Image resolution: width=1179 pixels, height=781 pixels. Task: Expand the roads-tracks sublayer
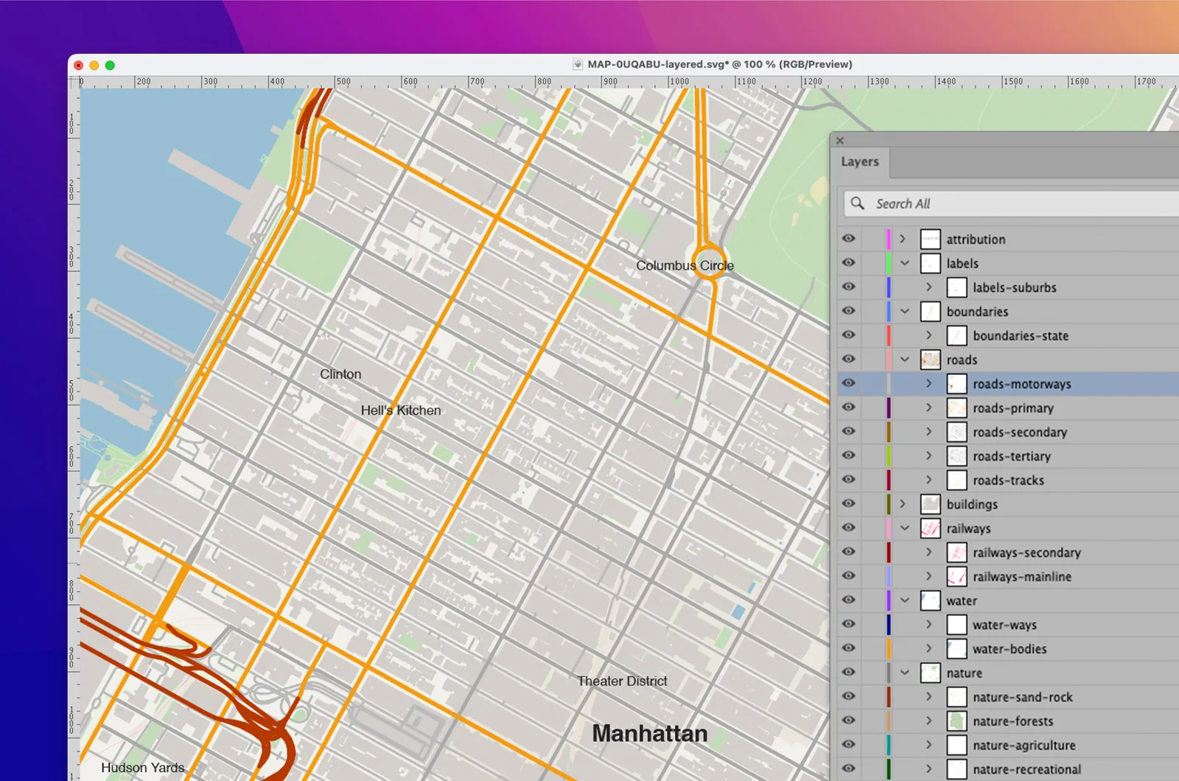[x=929, y=480]
